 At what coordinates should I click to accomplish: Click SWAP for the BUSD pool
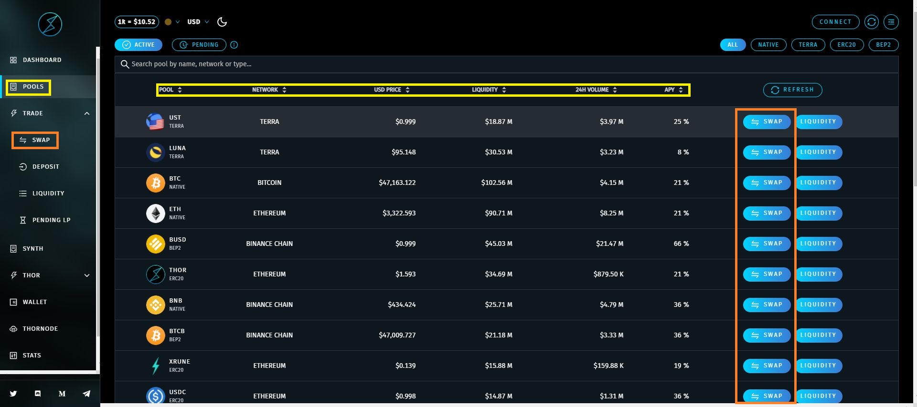click(x=767, y=244)
